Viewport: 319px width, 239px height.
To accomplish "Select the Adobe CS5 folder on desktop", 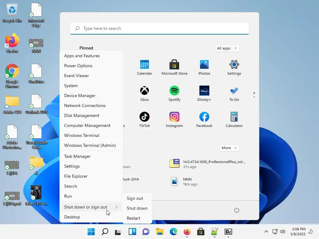I will coord(12,105).
